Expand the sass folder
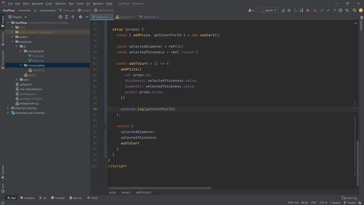Viewport: 364px width, 205px height. coord(16,80)
